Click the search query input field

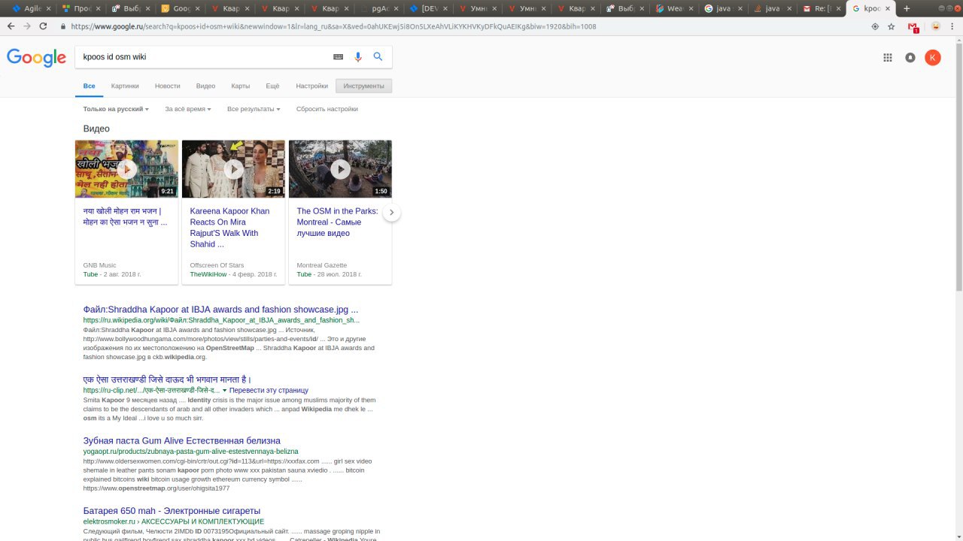[x=203, y=57]
